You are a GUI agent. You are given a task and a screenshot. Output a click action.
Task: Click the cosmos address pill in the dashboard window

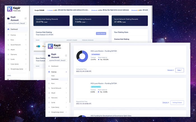click(17, 23)
